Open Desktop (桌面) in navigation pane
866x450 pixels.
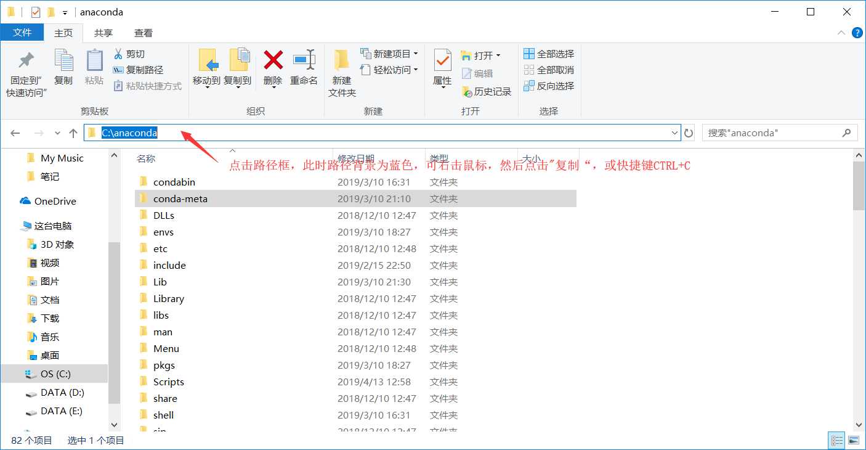(50, 355)
